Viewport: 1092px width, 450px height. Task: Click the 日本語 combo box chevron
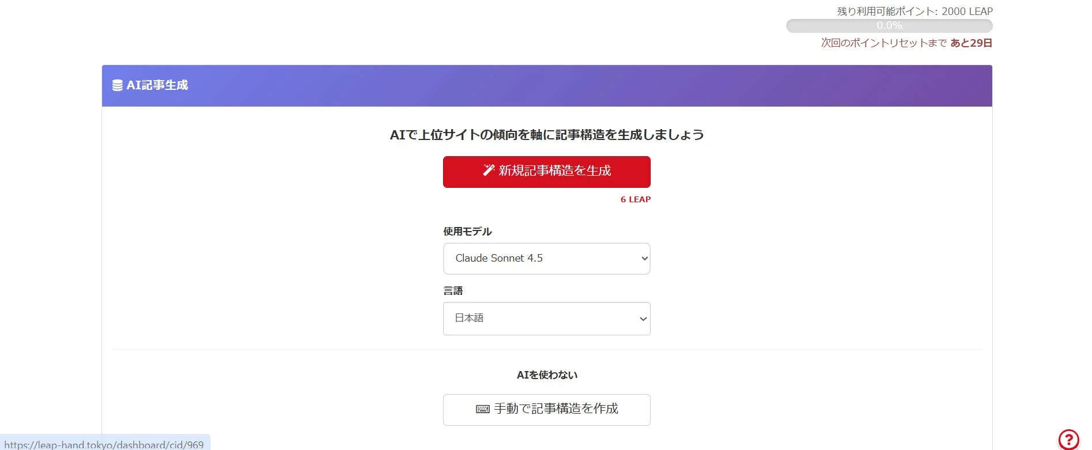coord(642,318)
